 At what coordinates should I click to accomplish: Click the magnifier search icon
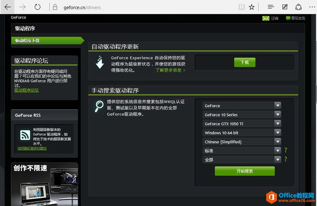point(99,106)
